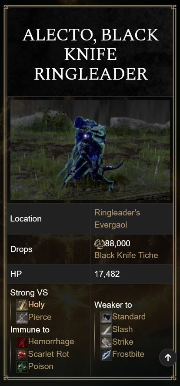The image size is (180, 386).
Task: Open the Ringleader's Evergaol location link
Action: [117, 218]
